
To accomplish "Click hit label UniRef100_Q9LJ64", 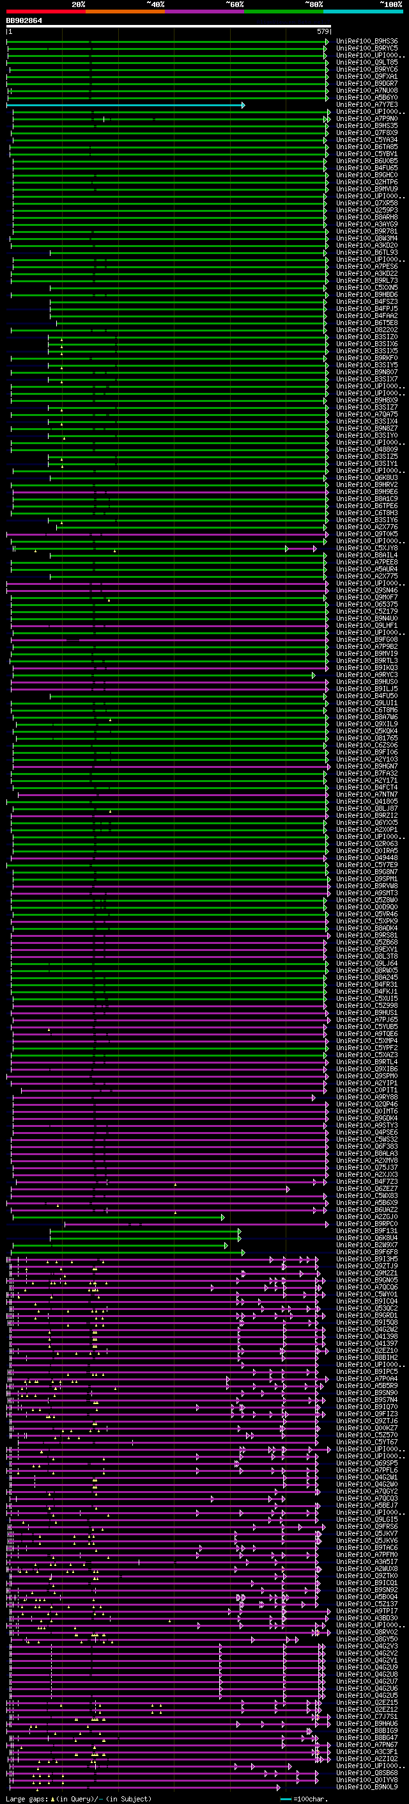I will coord(367,964).
